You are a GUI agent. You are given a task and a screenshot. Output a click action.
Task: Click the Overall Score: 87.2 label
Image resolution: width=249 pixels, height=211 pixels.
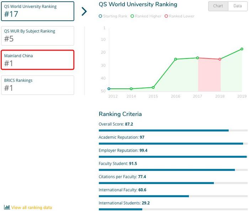[116, 124]
